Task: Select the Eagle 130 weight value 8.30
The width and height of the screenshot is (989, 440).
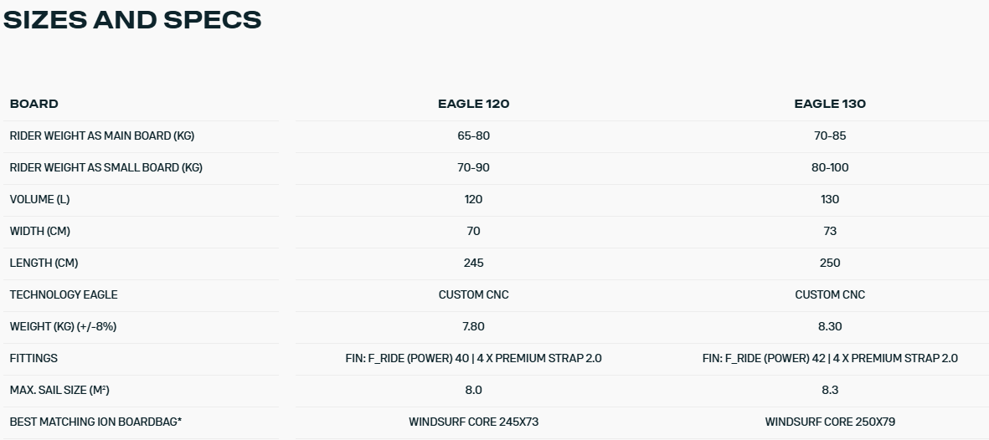Action: (829, 326)
